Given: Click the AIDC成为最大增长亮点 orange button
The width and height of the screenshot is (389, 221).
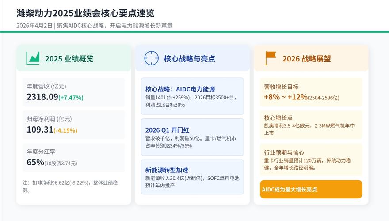Looking at the screenshot, I should [311, 189].
